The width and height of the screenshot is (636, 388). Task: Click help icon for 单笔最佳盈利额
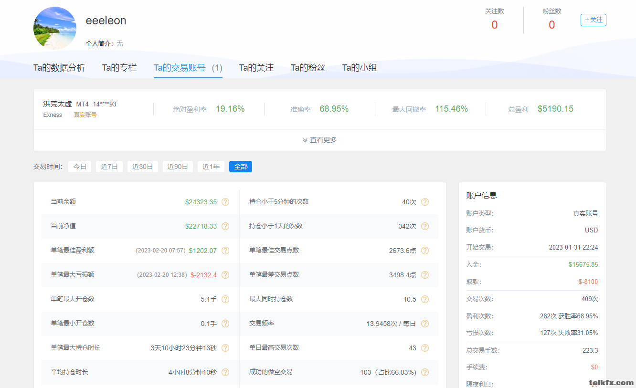225,251
